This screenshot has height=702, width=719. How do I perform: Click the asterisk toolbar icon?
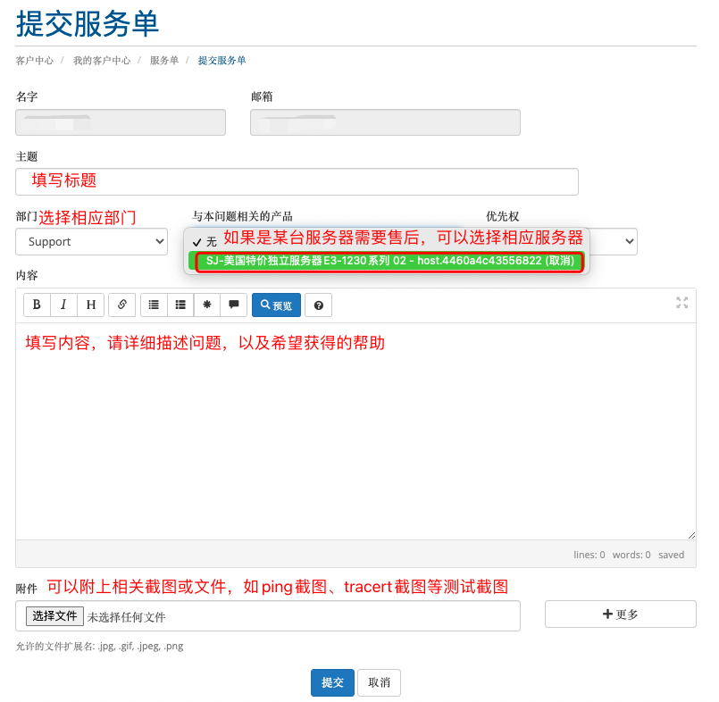(207, 305)
